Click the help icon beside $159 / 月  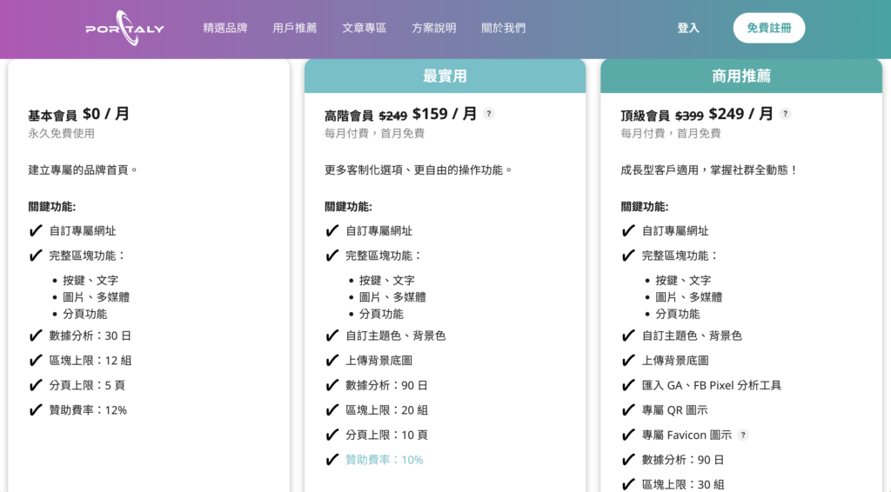[489, 114]
